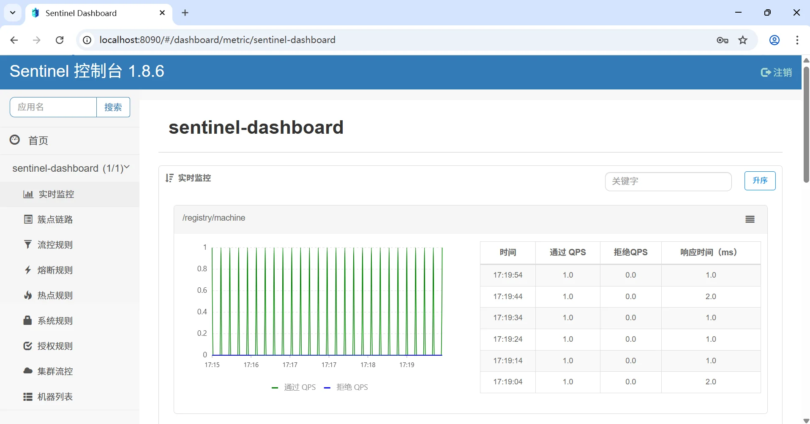Select the 17:19:14 time cell

click(508, 361)
